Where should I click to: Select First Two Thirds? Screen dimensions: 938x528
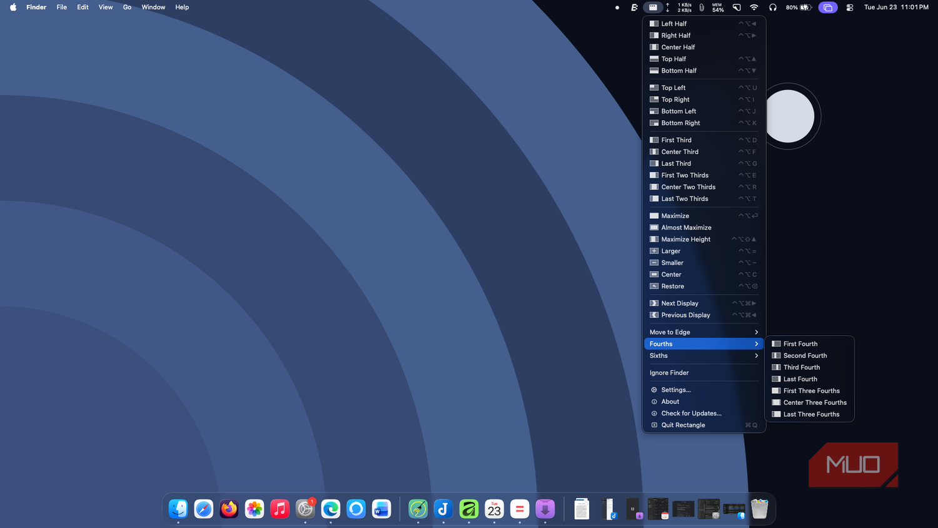coord(704,176)
